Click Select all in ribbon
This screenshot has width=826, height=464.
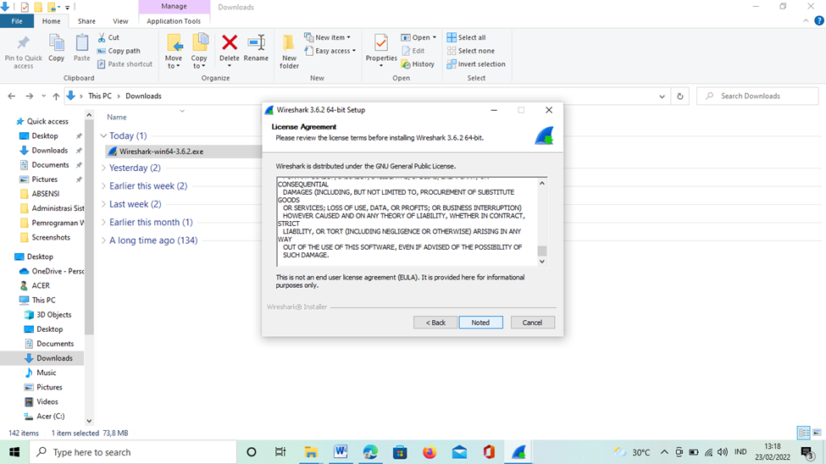coord(466,37)
